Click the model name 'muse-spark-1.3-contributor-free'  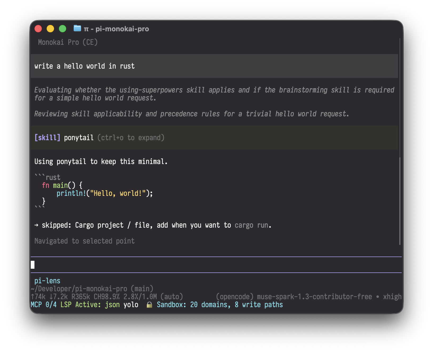pos(315,297)
